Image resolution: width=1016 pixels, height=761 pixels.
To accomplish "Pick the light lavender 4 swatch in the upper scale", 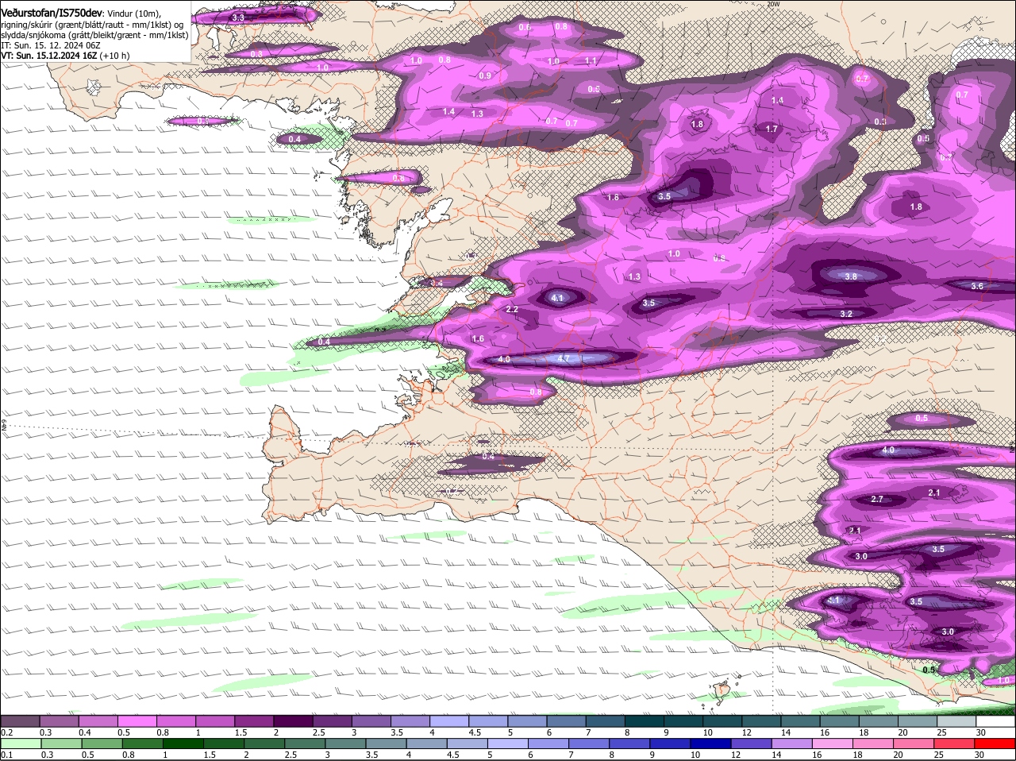I will [x=448, y=720].
